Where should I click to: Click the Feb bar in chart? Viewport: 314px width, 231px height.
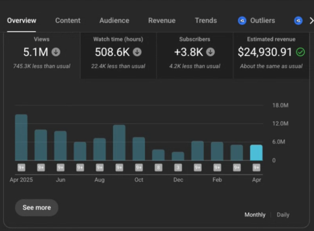pyautogui.click(x=217, y=151)
